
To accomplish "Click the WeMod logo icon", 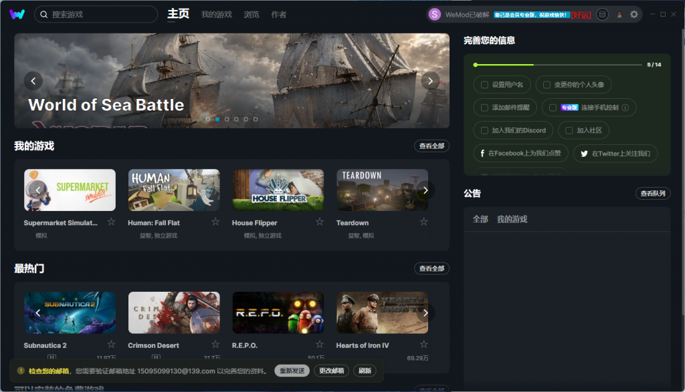I will point(17,15).
